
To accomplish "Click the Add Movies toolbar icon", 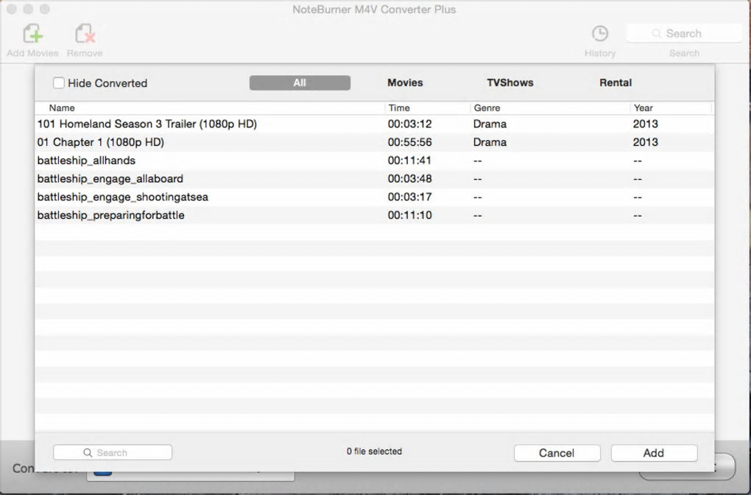I will [x=32, y=35].
